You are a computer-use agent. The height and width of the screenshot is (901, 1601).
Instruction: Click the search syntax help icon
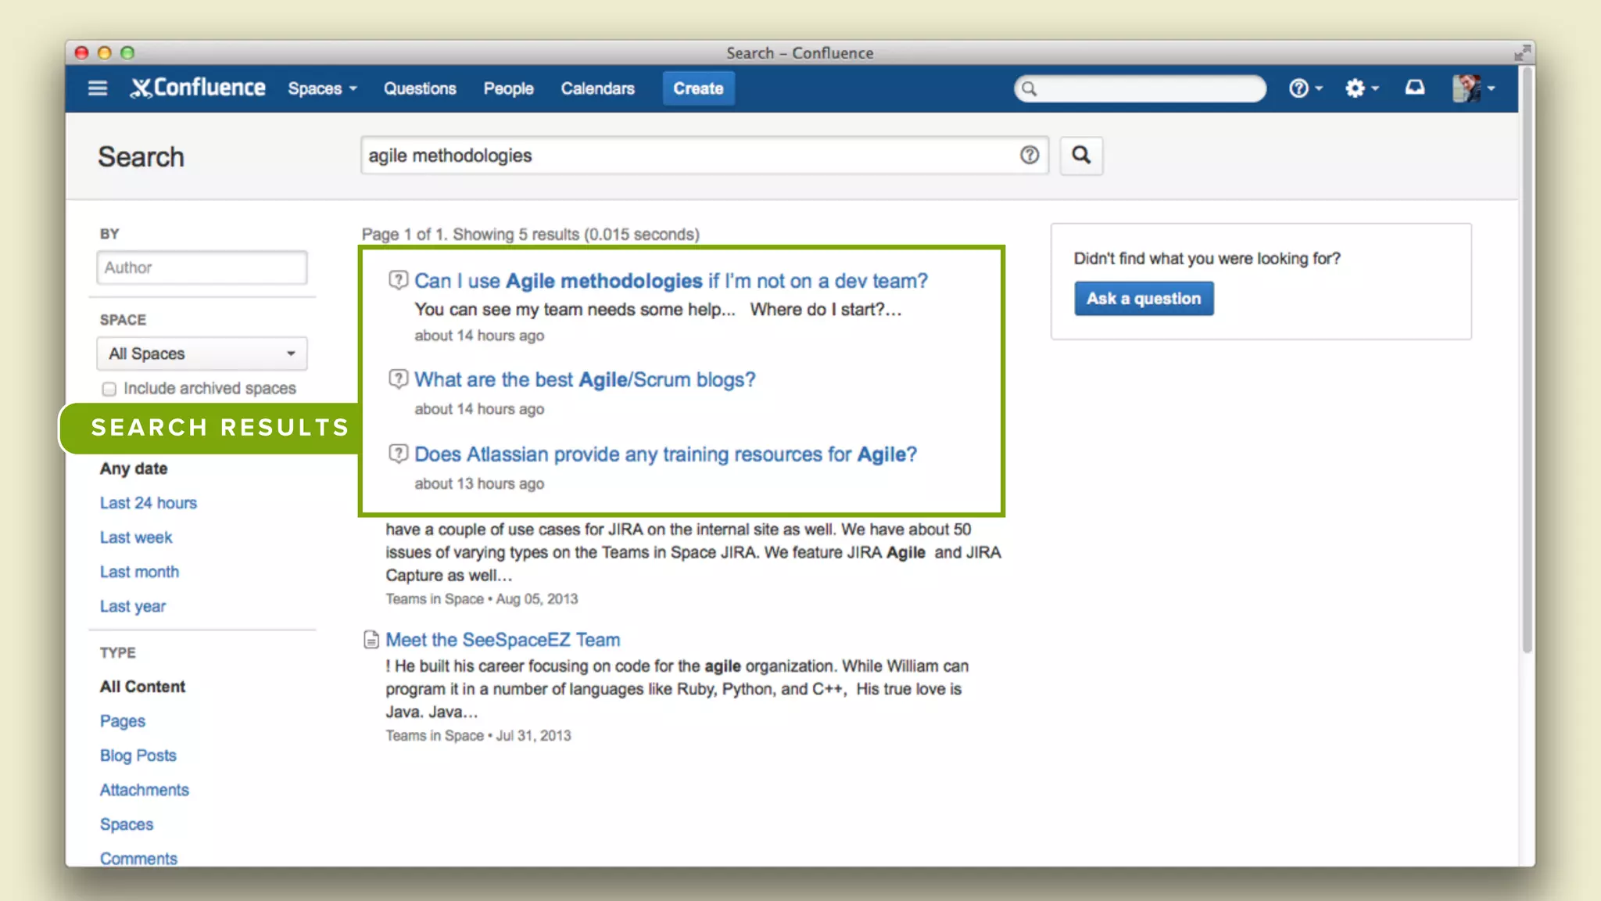1029,155
